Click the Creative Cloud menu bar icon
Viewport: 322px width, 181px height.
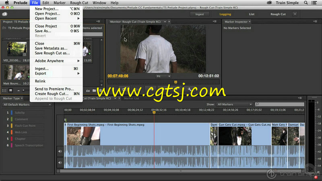coord(269,3)
